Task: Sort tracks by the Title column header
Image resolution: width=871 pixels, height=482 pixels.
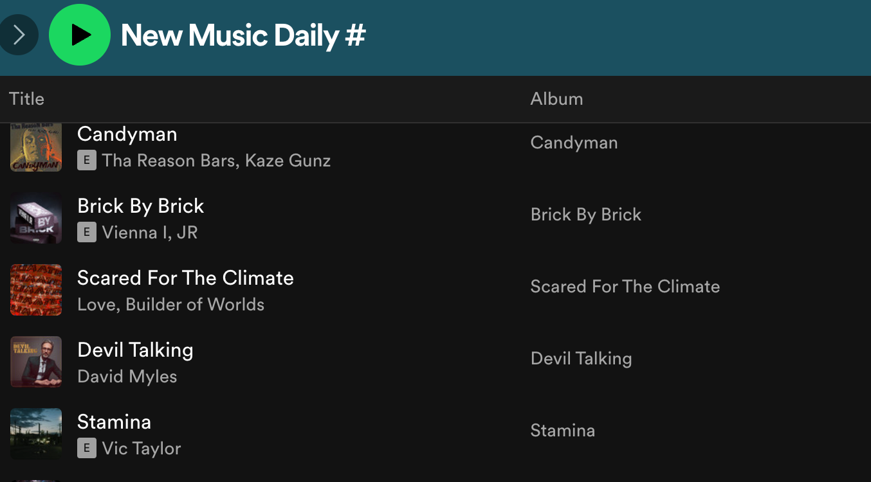Action: pos(26,99)
